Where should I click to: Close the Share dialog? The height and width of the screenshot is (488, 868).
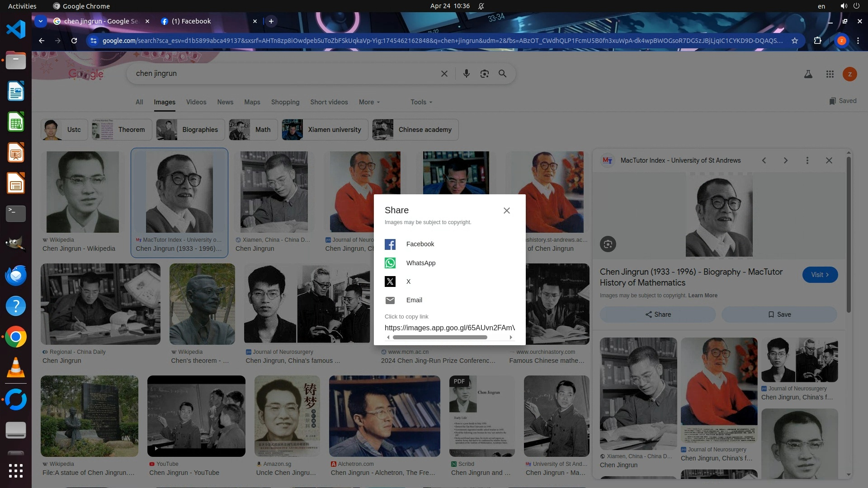click(x=506, y=211)
